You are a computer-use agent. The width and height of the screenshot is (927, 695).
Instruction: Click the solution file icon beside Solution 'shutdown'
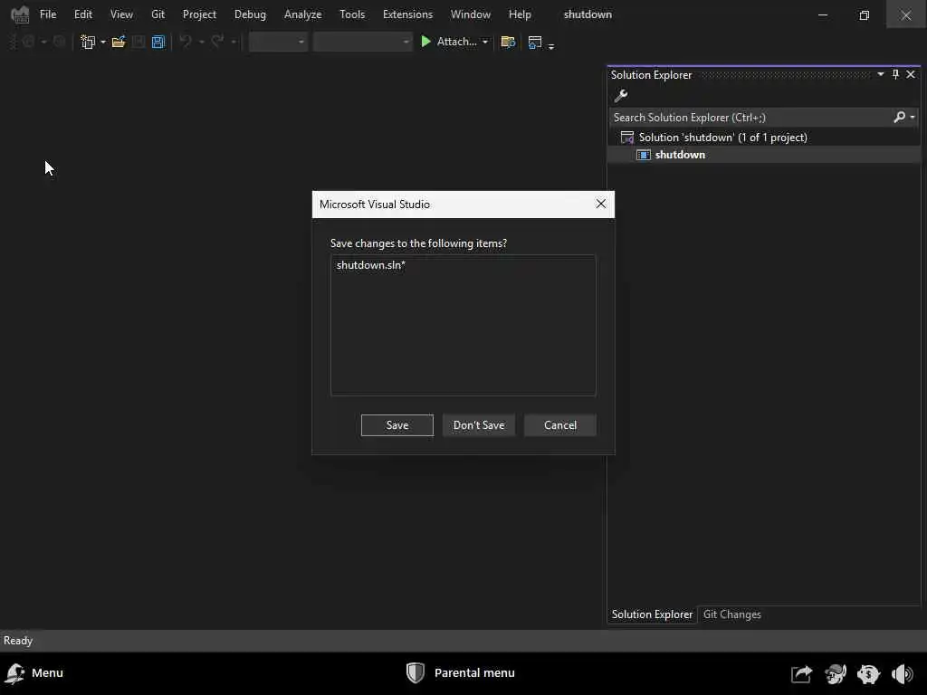click(626, 138)
